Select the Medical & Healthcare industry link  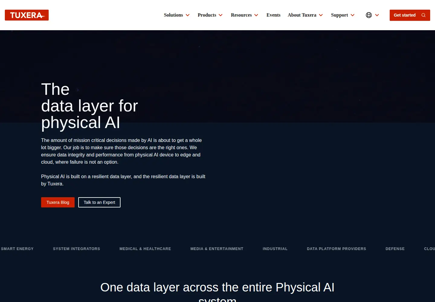coord(145,249)
